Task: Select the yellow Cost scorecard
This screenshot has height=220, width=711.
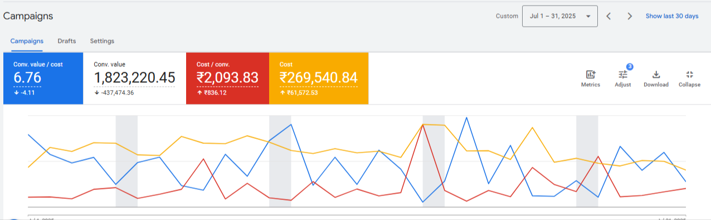Action: 319,78
